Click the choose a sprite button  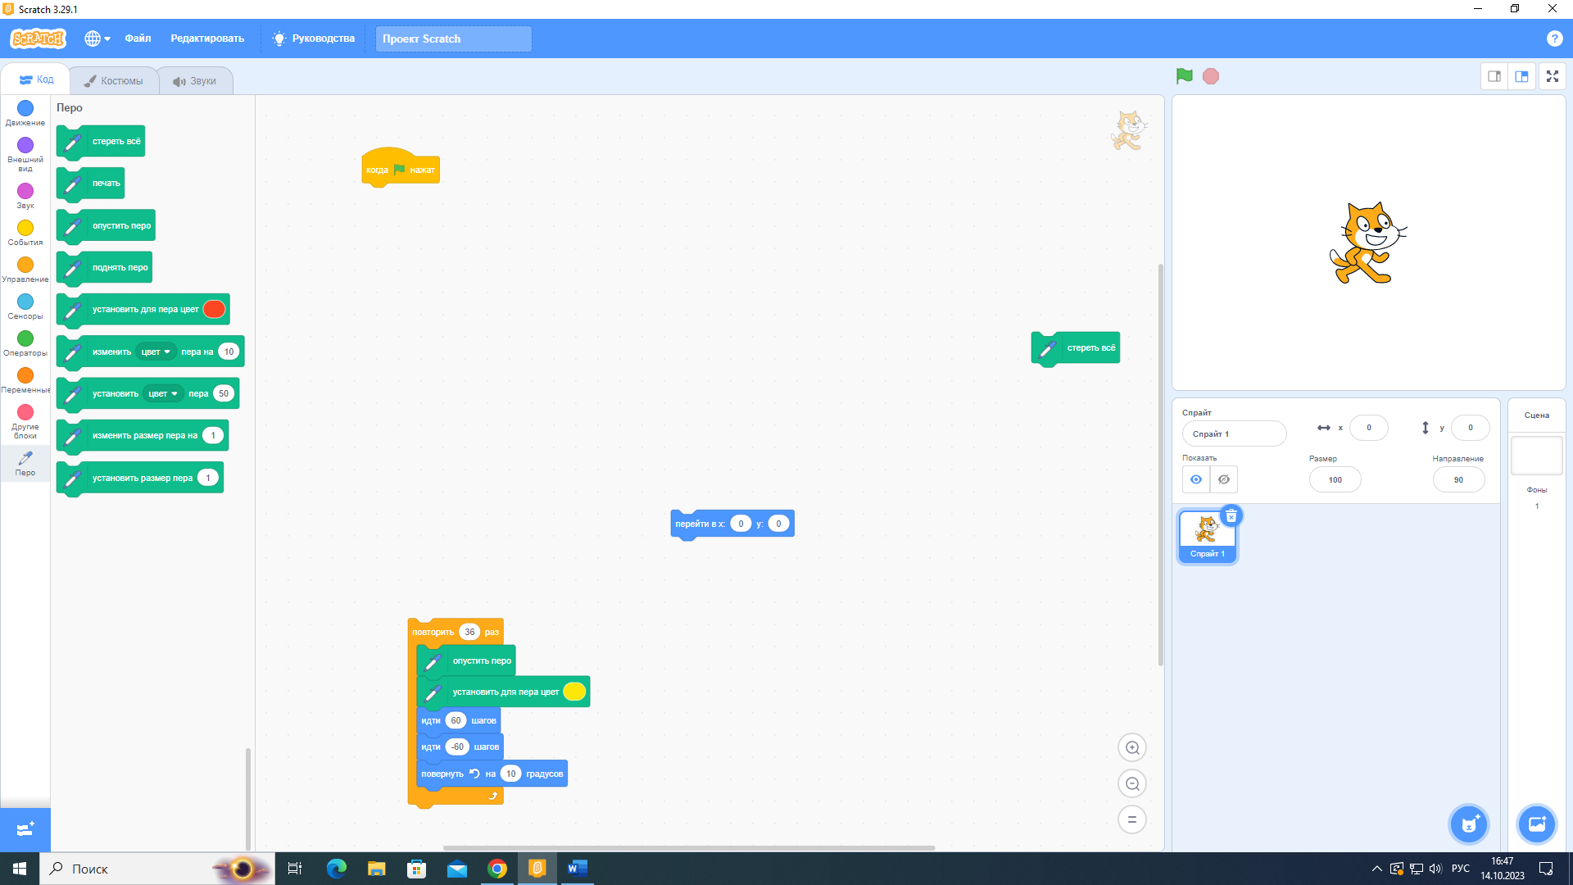coord(1468,824)
